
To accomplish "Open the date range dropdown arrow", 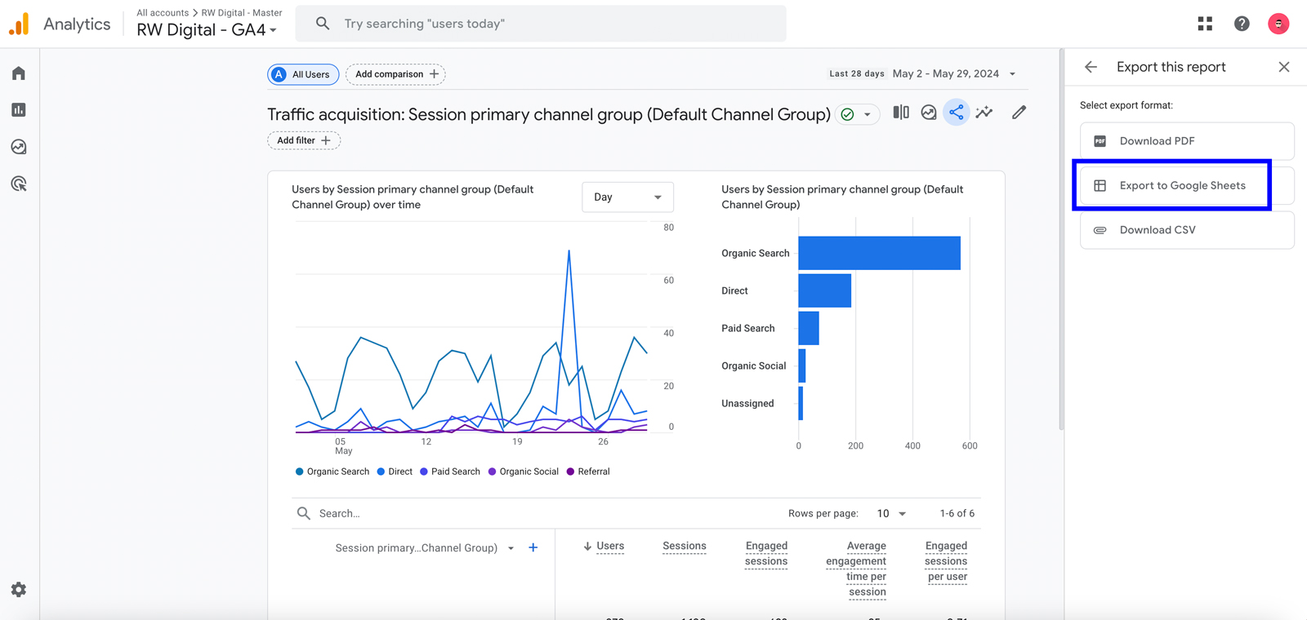I will [1012, 74].
